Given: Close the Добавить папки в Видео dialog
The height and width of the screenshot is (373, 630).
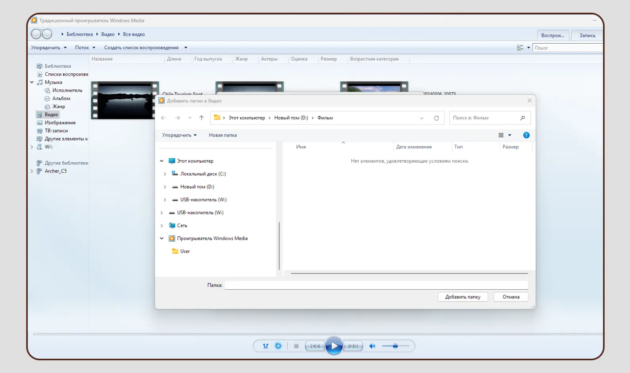Looking at the screenshot, I should click(529, 101).
